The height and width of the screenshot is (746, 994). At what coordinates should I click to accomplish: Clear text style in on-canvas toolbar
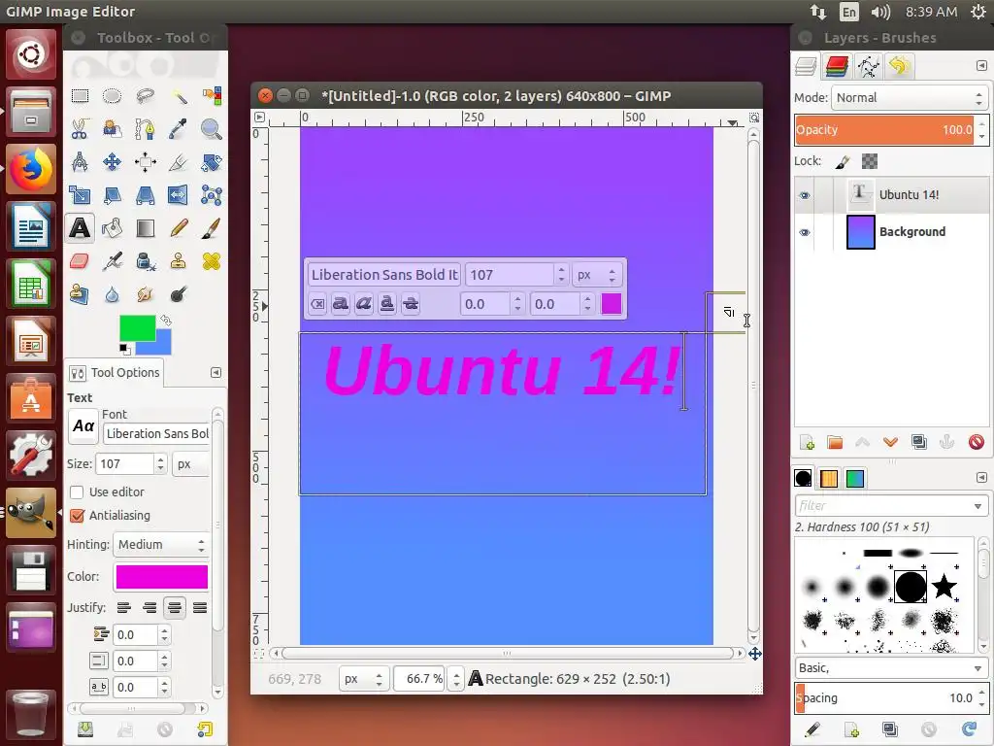[x=317, y=304]
